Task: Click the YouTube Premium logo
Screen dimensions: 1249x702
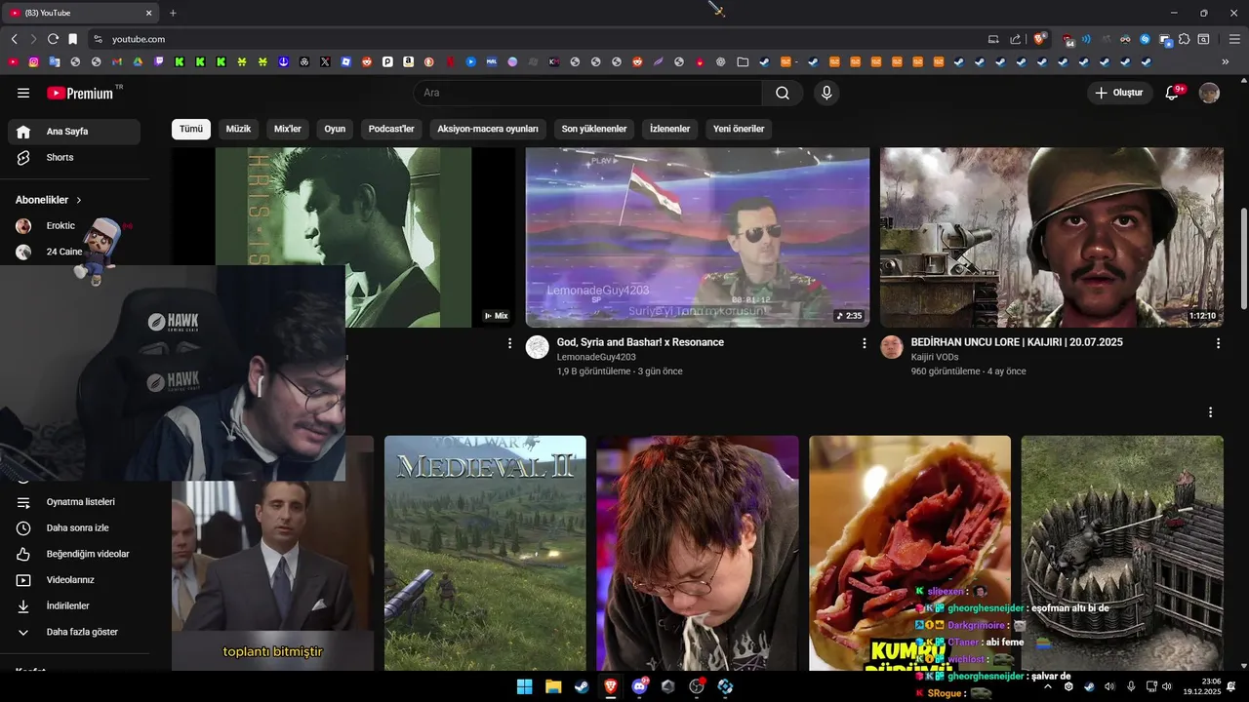Action: [x=80, y=93]
